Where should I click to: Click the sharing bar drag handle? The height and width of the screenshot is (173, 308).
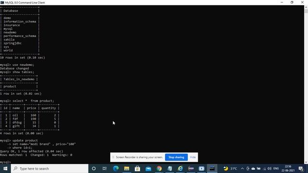(x=113, y=157)
